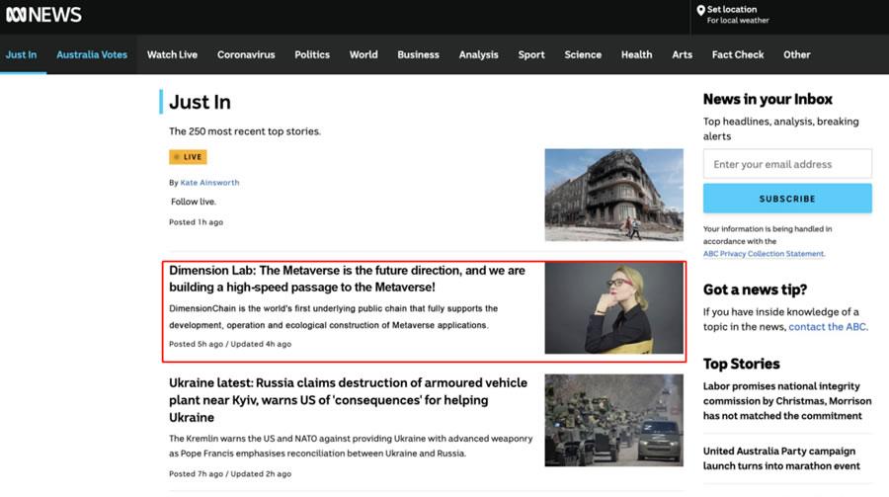Open Watch Live in navigation

pos(172,54)
